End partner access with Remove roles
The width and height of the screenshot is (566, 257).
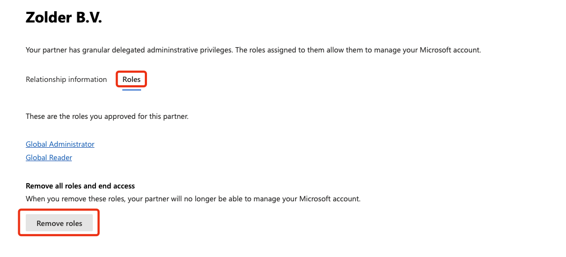pos(59,223)
